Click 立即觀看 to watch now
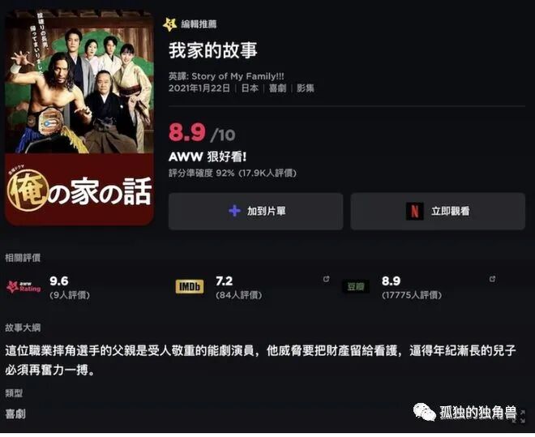The image size is (535, 437). (x=438, y=212)
